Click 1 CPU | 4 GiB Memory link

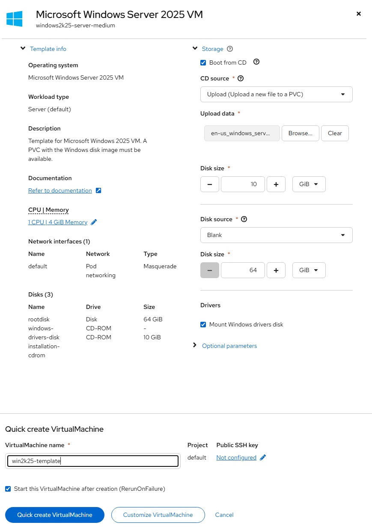click(58, 222)
